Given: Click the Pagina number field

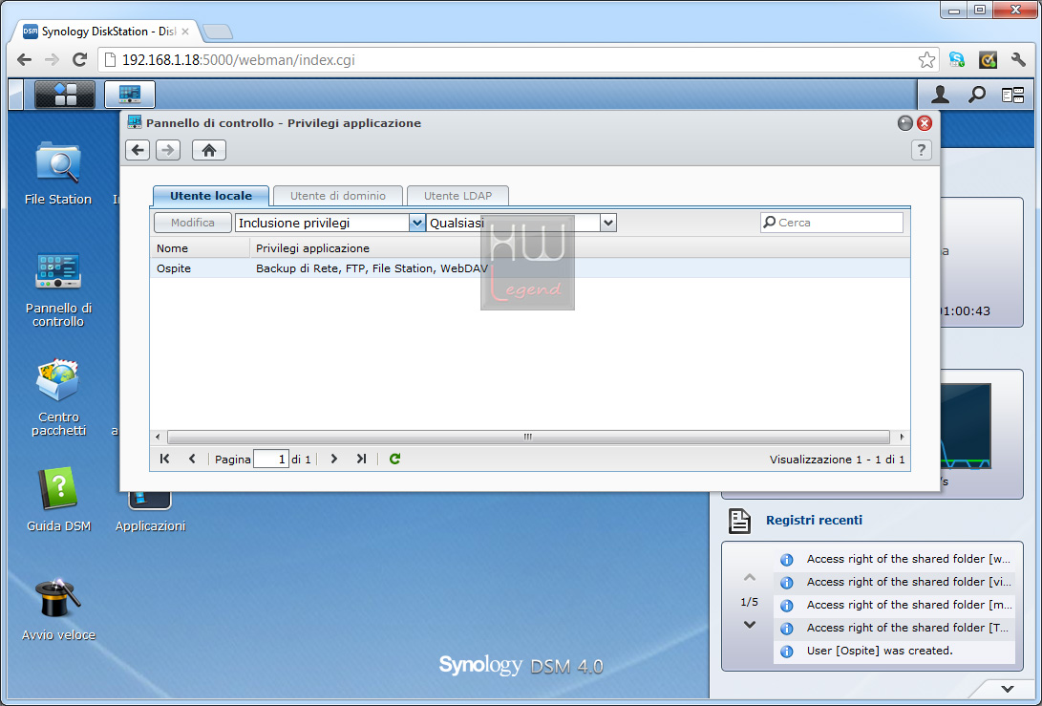Looking at the screenshot, I should (x=271, y=459).
